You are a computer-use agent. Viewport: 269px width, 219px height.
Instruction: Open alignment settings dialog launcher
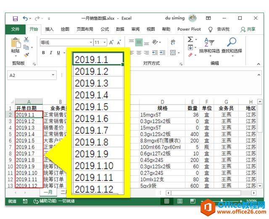(181, 64)
